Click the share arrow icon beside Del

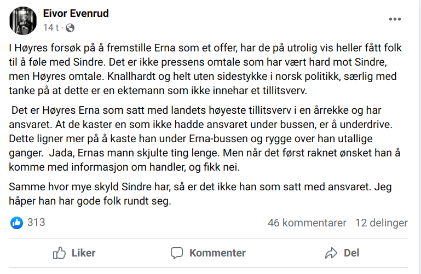point(331,253)
